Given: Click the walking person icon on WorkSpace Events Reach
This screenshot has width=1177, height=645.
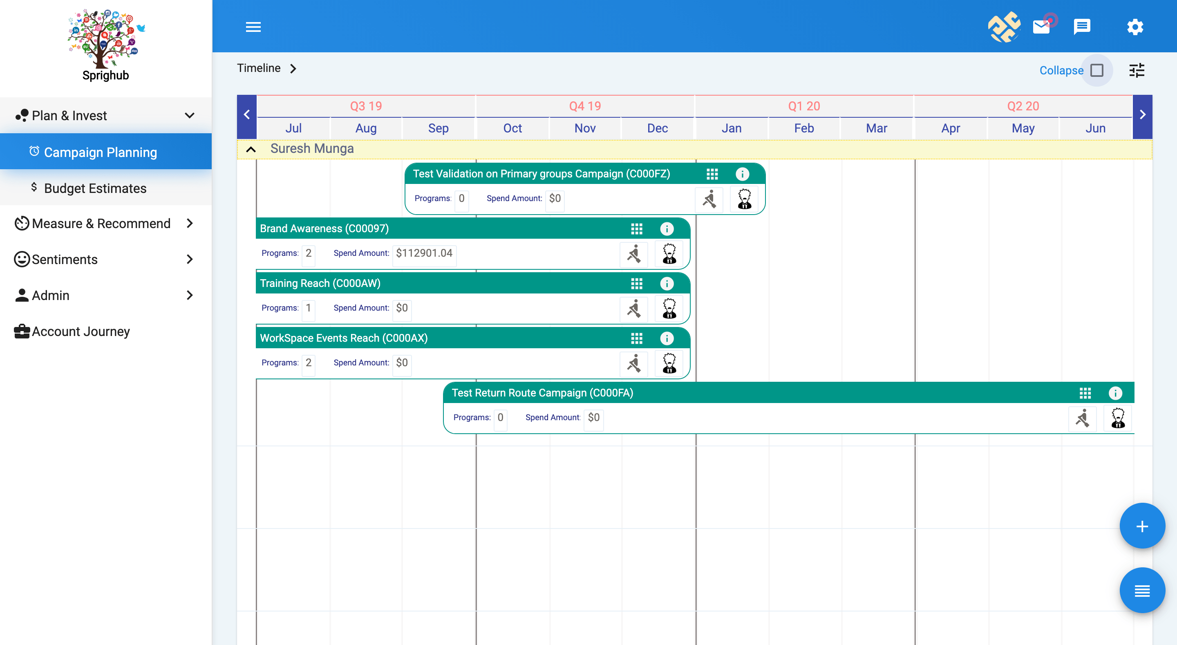Looking at the screenshot, I should point(633,363).
